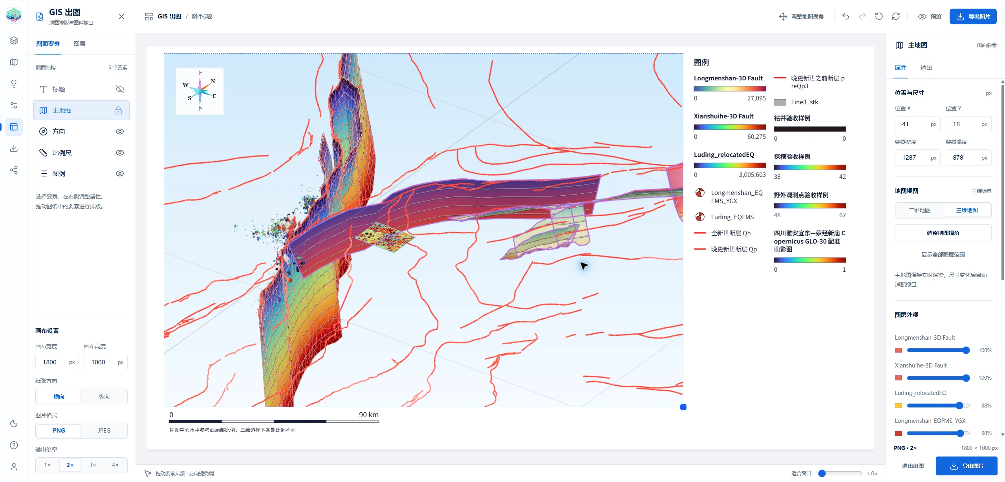Open the download icon in left sidebar
This screenshot has height=482, width=1005.
pyautogui.click(x=14, y=148)
